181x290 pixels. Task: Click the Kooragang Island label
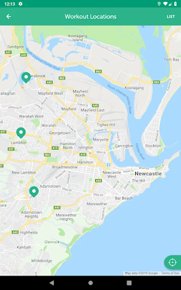pyautogui.click(x=78, y=38)
